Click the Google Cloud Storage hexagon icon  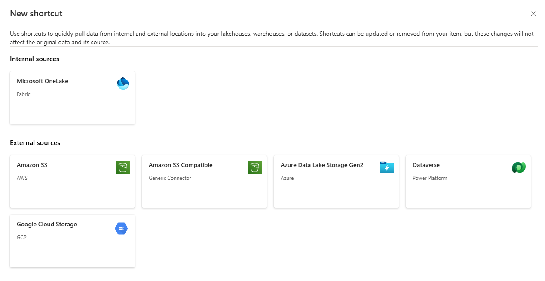(121, 229)
